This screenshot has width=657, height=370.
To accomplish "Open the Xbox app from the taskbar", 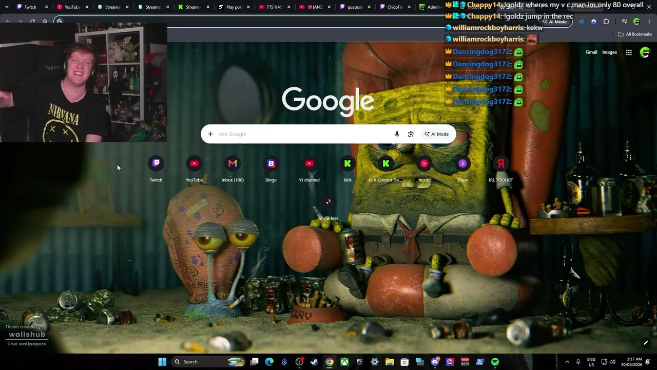I will [x=344, y=362].
